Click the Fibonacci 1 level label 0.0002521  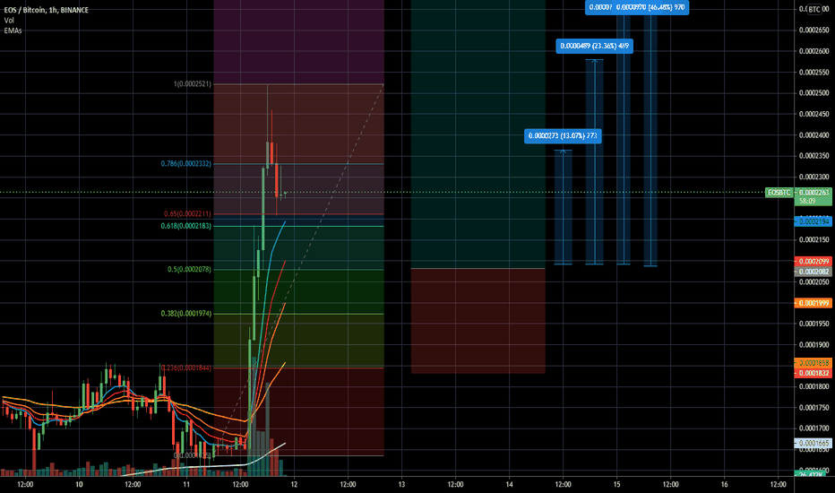pos(193,84)
